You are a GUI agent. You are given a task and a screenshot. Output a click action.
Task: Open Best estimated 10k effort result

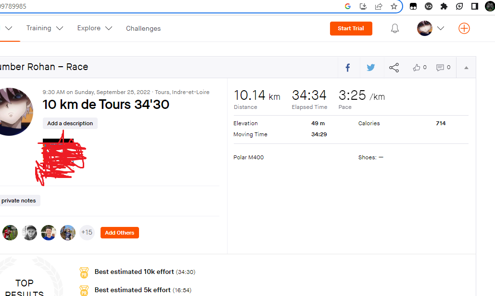[134, 272]
